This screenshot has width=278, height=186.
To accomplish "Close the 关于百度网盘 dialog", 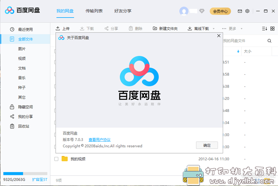I will [219, 36].
